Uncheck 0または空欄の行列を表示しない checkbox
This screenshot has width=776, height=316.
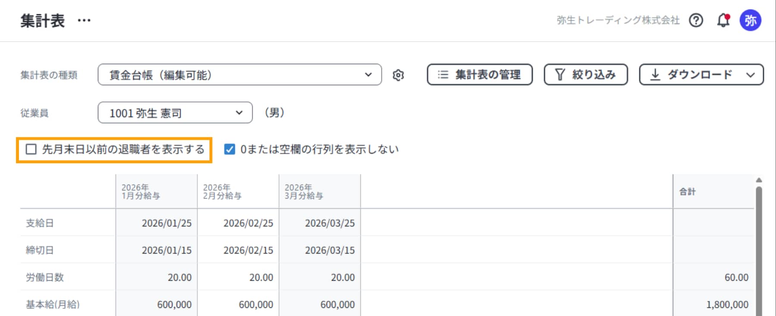[230, 149]
